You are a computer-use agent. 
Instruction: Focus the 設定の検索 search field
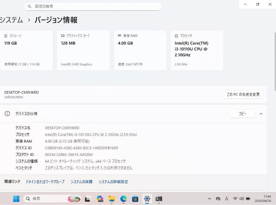click(93, 6)
